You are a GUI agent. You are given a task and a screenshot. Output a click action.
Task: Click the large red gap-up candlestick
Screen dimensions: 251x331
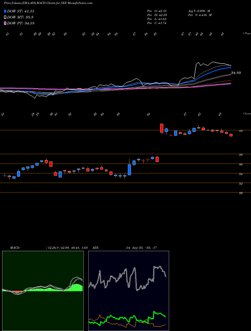tap(162, 128)
